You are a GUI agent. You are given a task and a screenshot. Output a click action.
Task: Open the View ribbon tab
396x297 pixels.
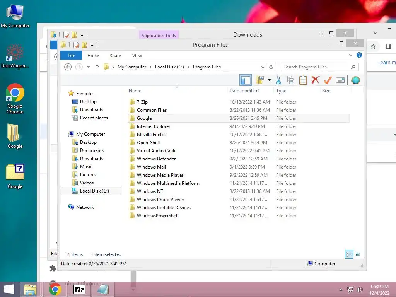click(137, 56)
